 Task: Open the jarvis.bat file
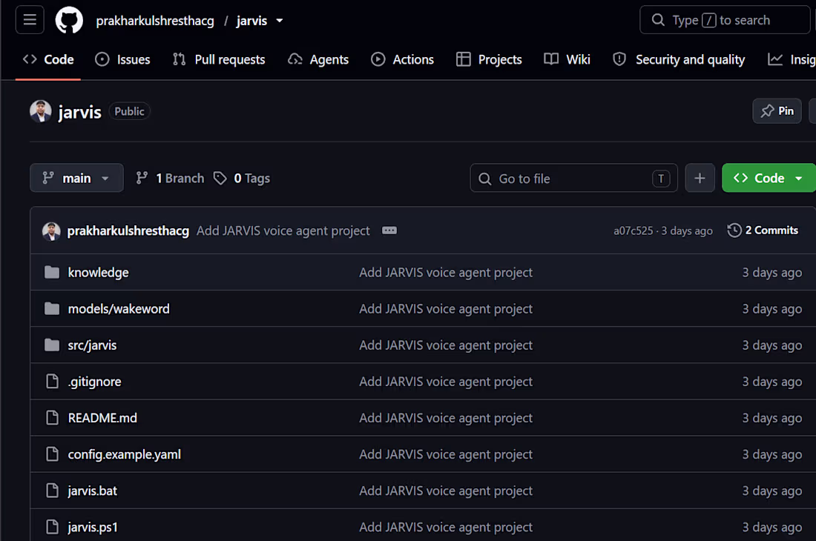(x=93, y=491)
